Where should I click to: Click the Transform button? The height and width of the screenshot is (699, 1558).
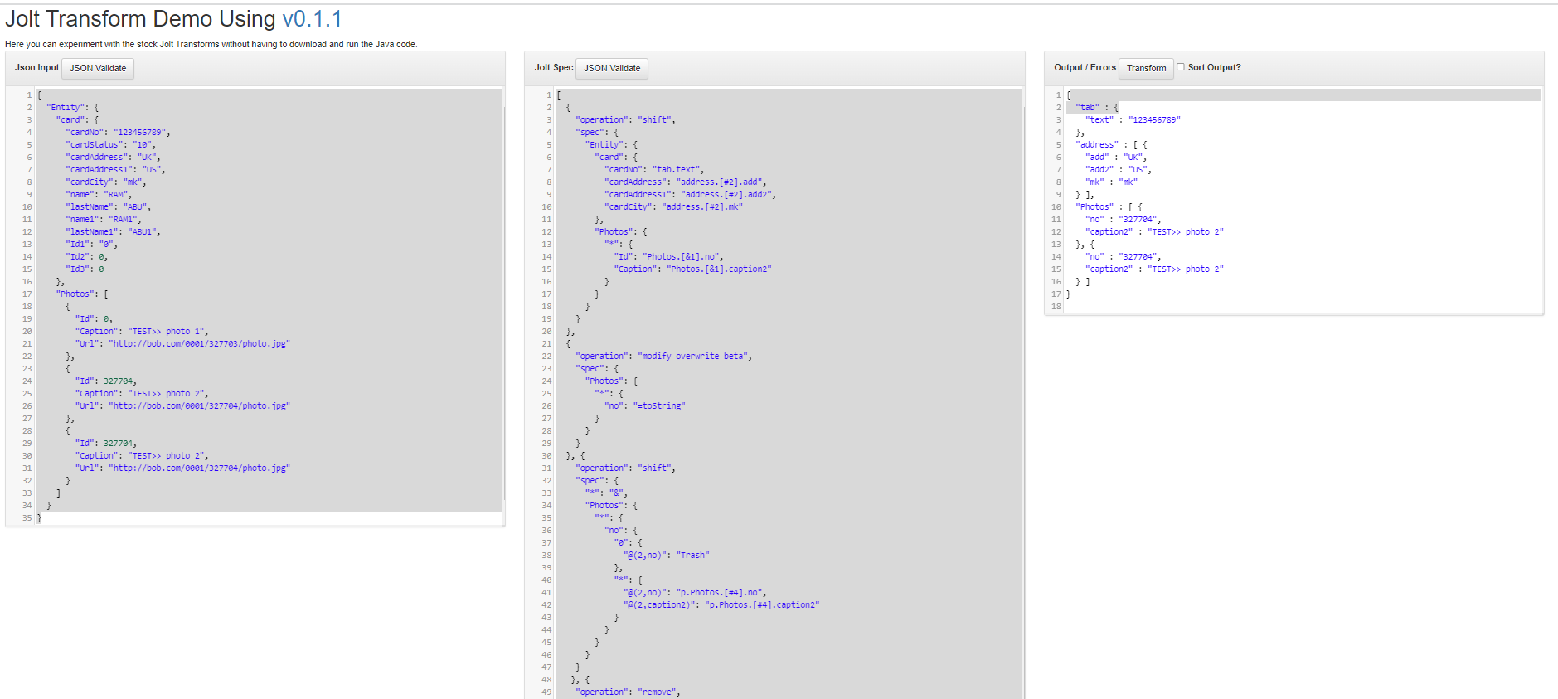[1146, 68]
